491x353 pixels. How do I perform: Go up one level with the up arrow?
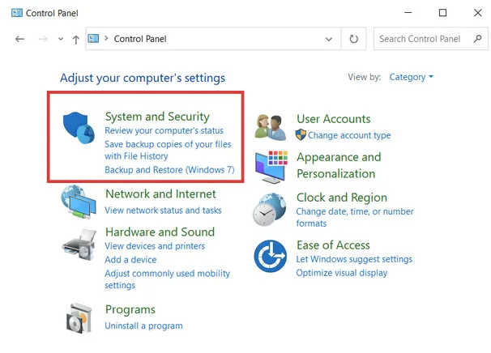(x=76, y=39)
